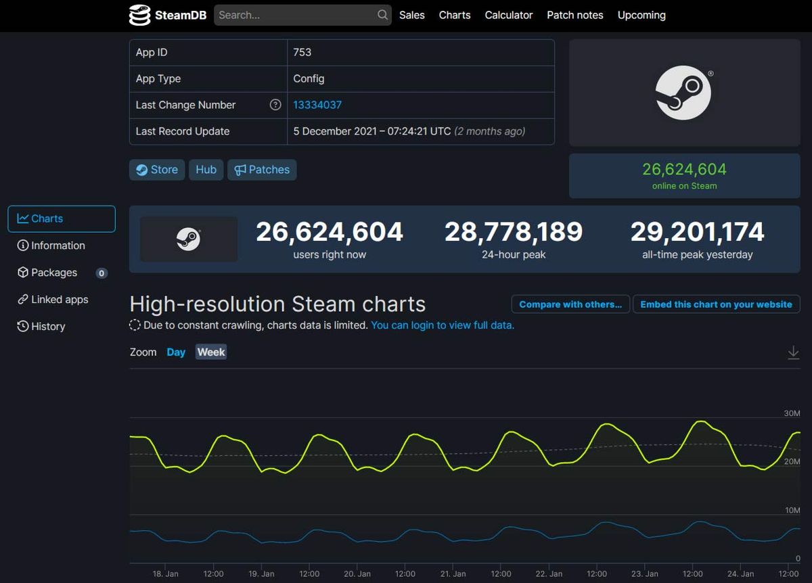Click the Compare with others button
The width and height of the screenshot is (812, 583).
pos(570,304)
